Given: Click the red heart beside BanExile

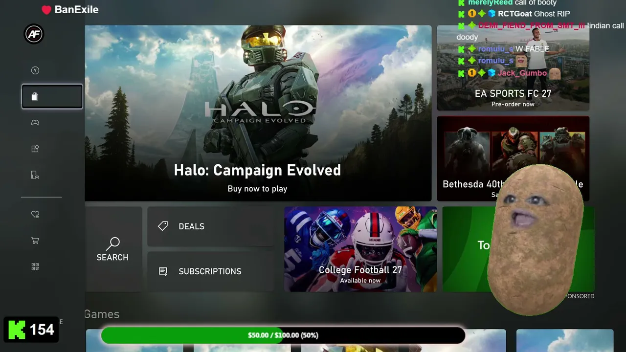Looking at the screenshot, I should coord(46,10).
